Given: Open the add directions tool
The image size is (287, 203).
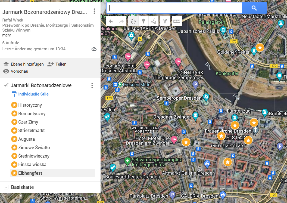Looking at the screenshot, I should click(x=165, y=21).
